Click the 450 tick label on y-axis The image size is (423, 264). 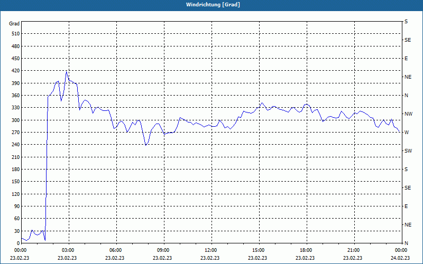tap(16, 59)
